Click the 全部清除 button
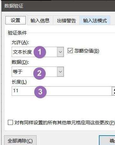Screen dimensions: 115x145 coord(20,141)
